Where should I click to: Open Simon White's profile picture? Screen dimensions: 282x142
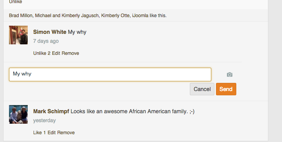18,35
